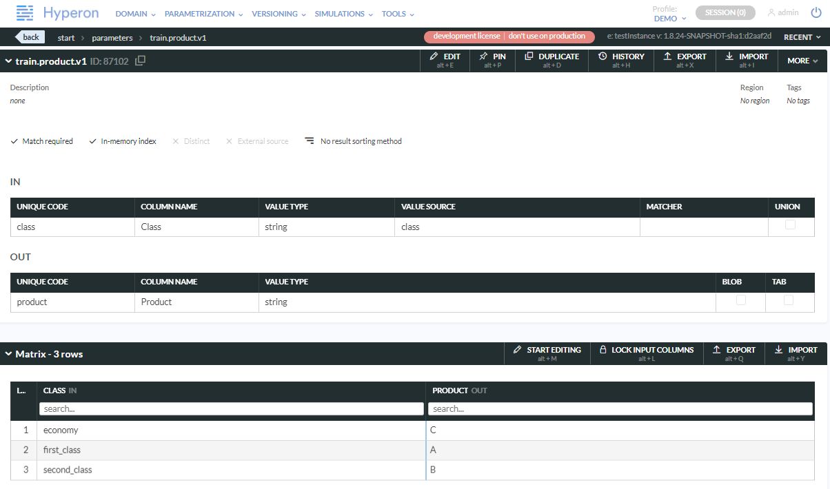
Task: Toggle the Union checkbox for class
Action: 790,225
